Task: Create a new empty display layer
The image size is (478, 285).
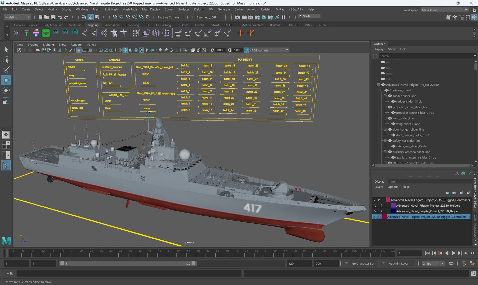Action: click(461, 193)
